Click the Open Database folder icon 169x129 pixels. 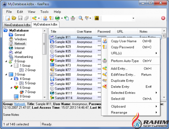[x=14, y=18]
